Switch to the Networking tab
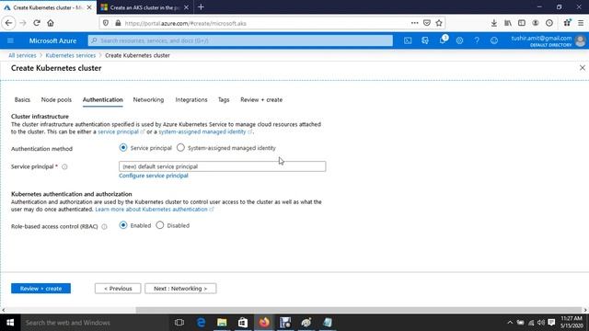 pyautogui.click(x=148, y=100)
